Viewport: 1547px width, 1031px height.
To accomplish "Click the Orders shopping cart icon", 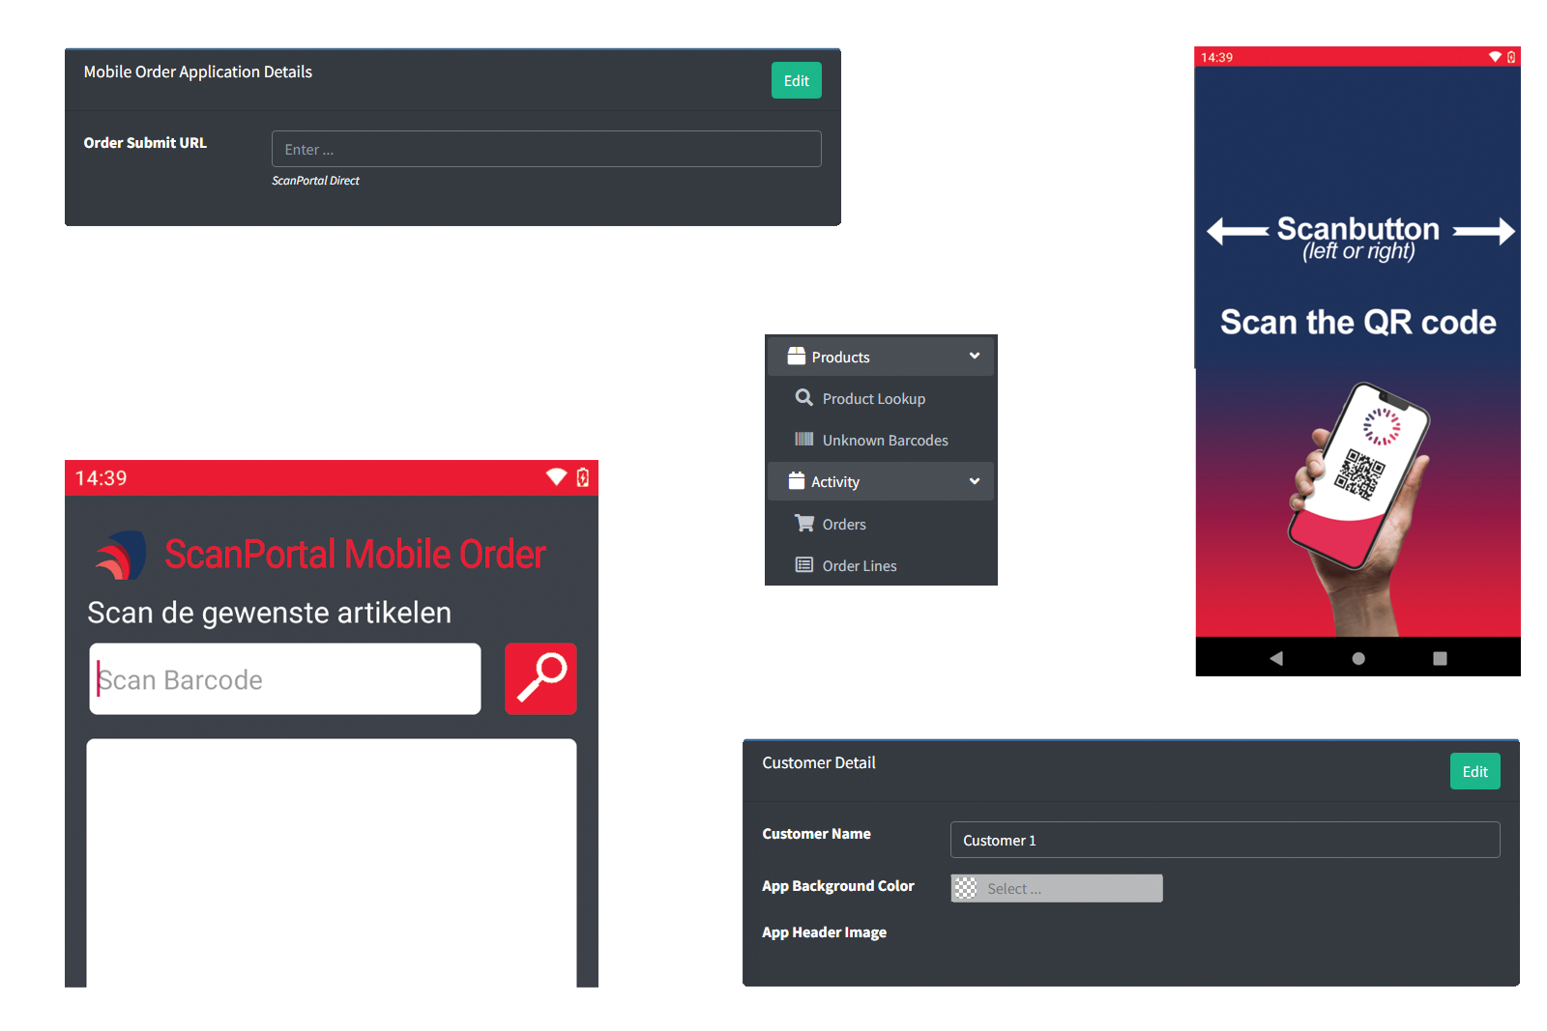I will click(x=803, y=523).
